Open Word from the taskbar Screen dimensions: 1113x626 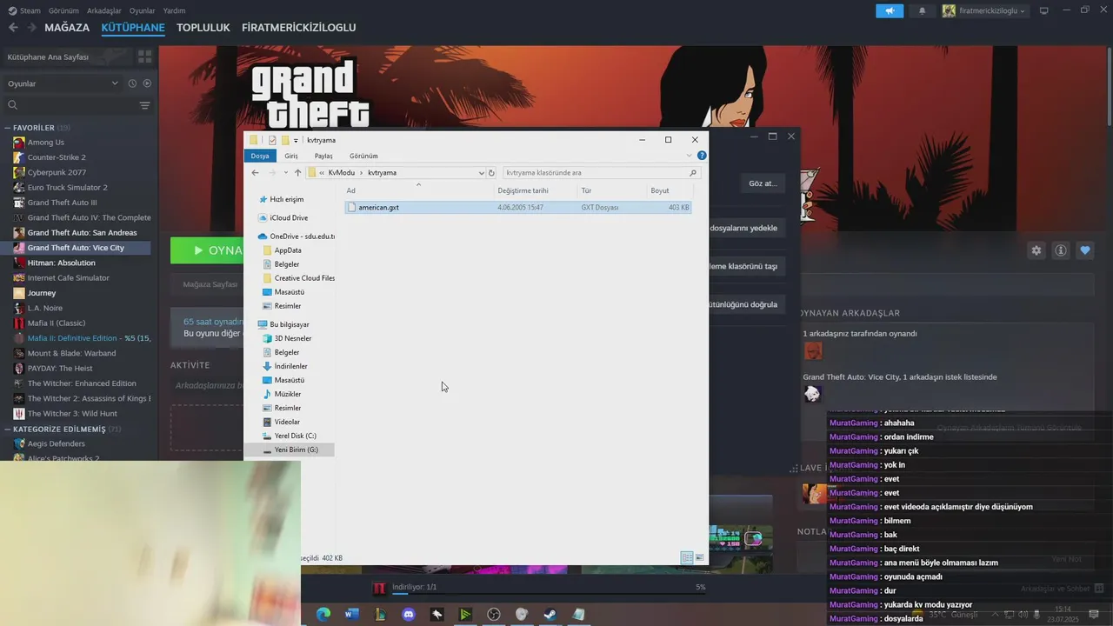click(352, 614)
